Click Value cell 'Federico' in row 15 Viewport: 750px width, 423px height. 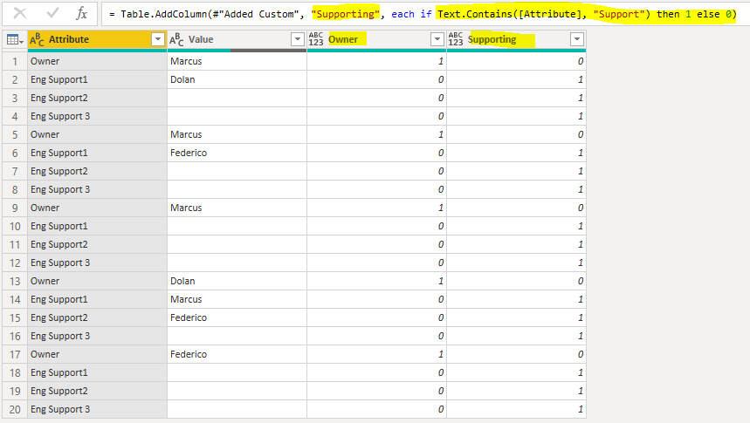237,317
